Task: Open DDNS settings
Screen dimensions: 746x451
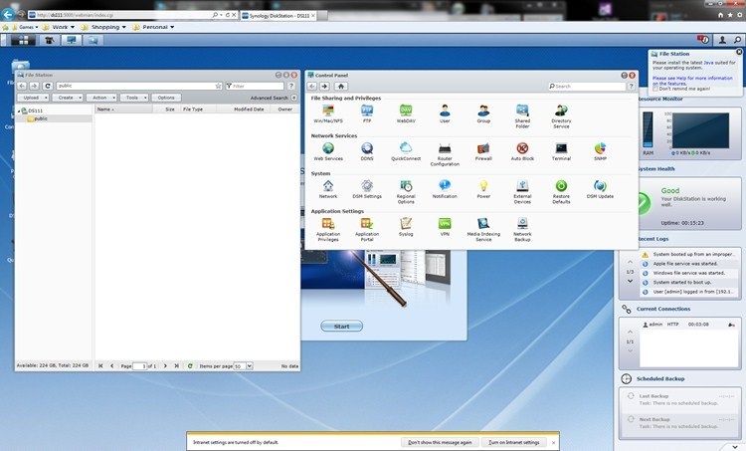Action: pos(367,151)
